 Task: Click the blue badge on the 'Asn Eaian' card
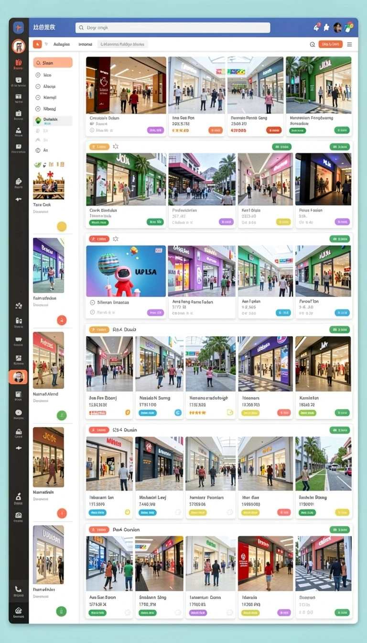pos(283,313)
